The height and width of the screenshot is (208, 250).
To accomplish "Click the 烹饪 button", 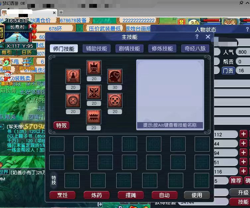I will click(x=62, y=195).
